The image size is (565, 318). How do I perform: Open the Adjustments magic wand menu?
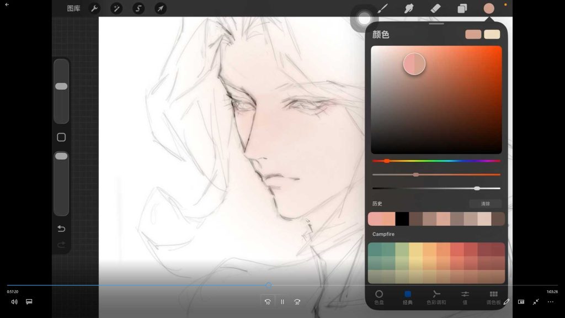(116, 8)
